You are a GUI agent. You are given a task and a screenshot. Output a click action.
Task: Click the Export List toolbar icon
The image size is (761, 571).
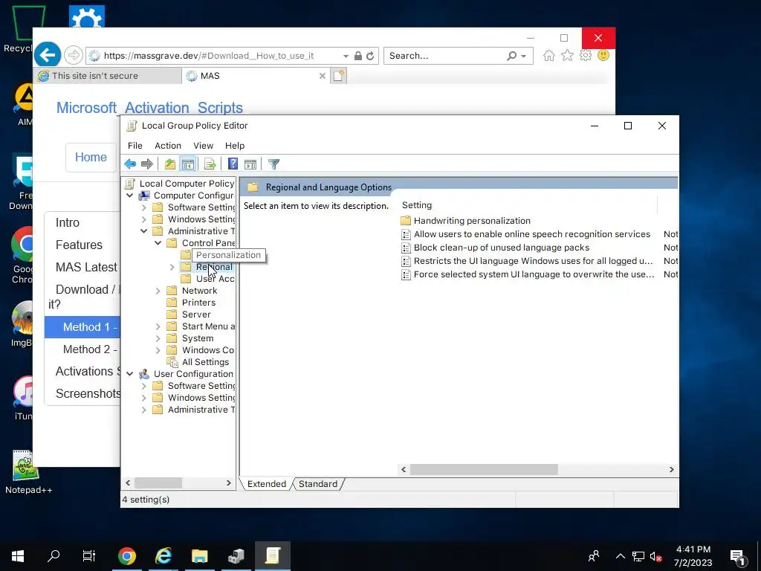click(x=210, y=164)
